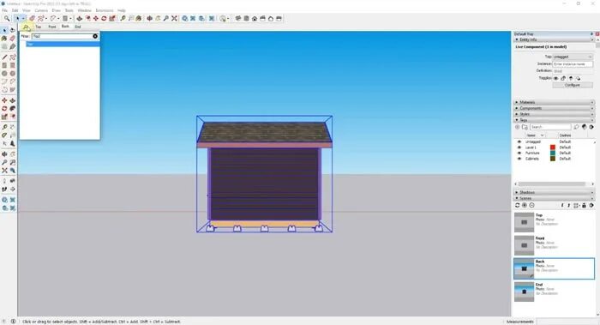Toggle the hidden eye icon in Entity Info
Image resolution: width=600 pixels, height=325 pixels.
click(556, 78)
